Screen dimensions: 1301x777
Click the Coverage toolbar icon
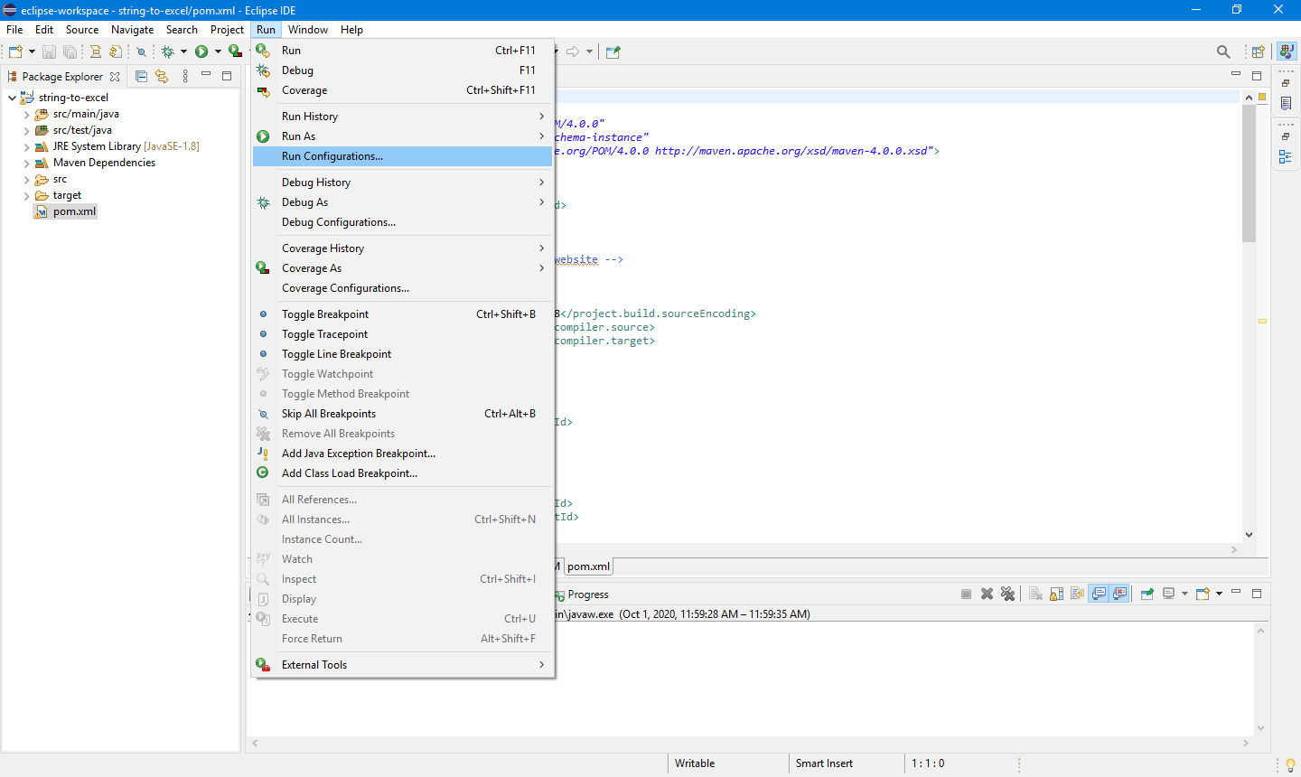coord(235,51)
